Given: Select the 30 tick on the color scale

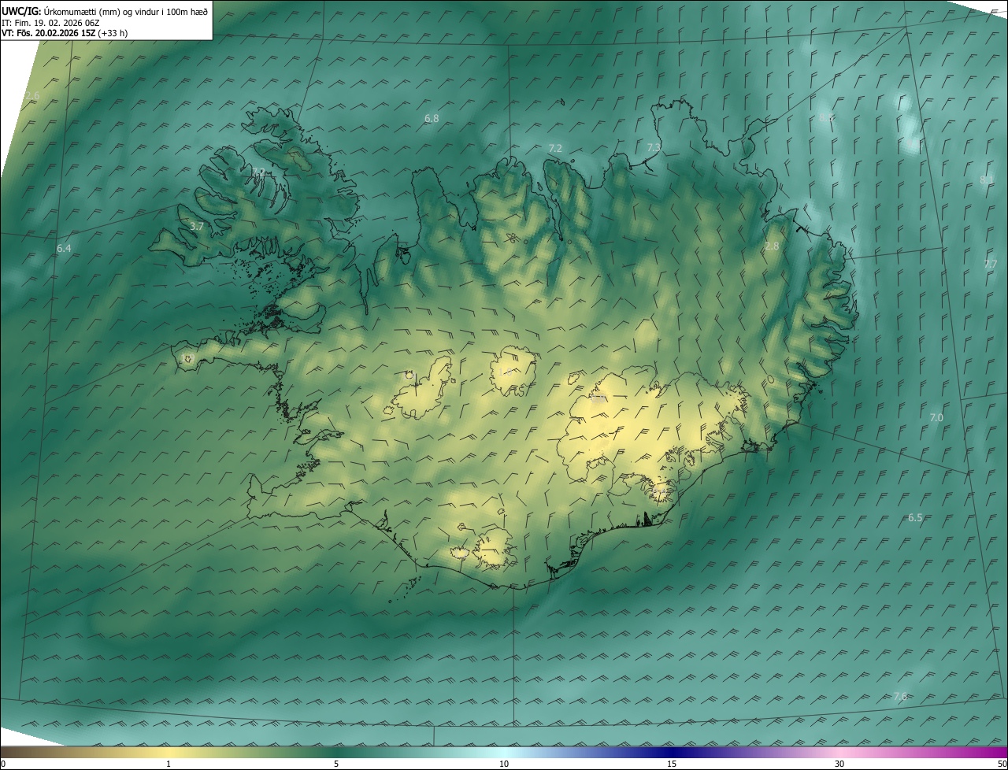Looking at the screenshot, I should (839, 764).
